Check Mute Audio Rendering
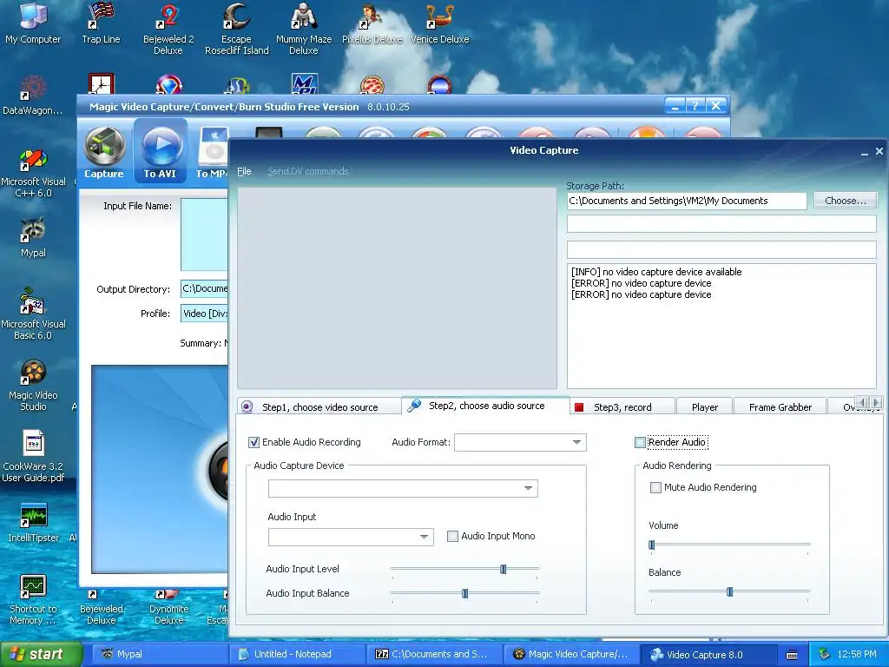The image size is (889, 667). click(x=655, y=488)
